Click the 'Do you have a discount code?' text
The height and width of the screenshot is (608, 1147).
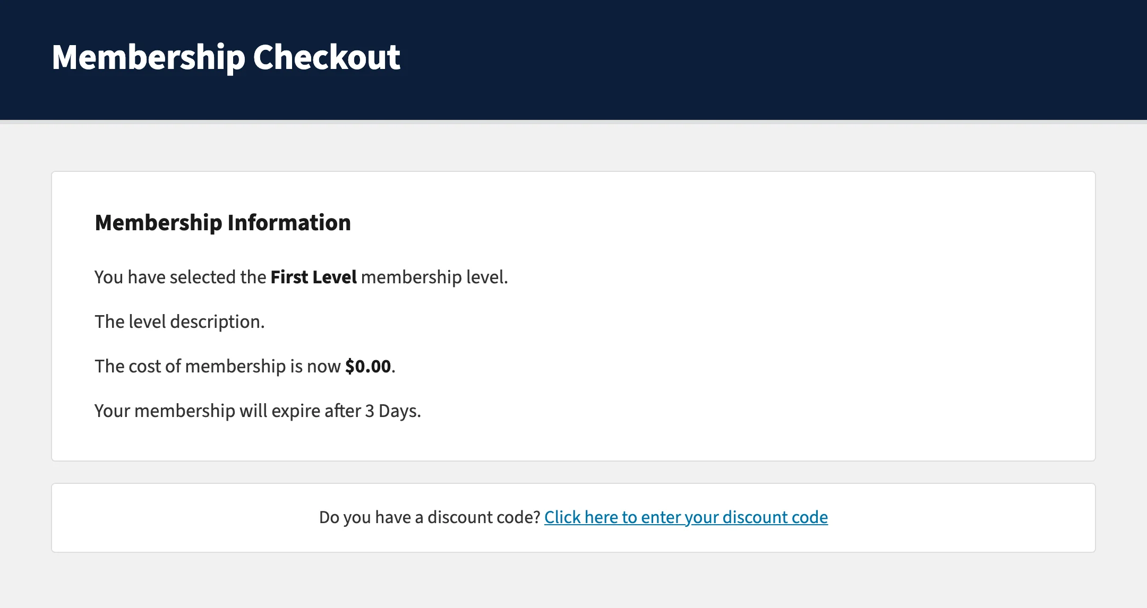[x=429, y=516]
